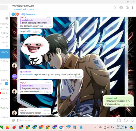Click sender name reyn_a in 'roma irama' message

coord(23,110)
